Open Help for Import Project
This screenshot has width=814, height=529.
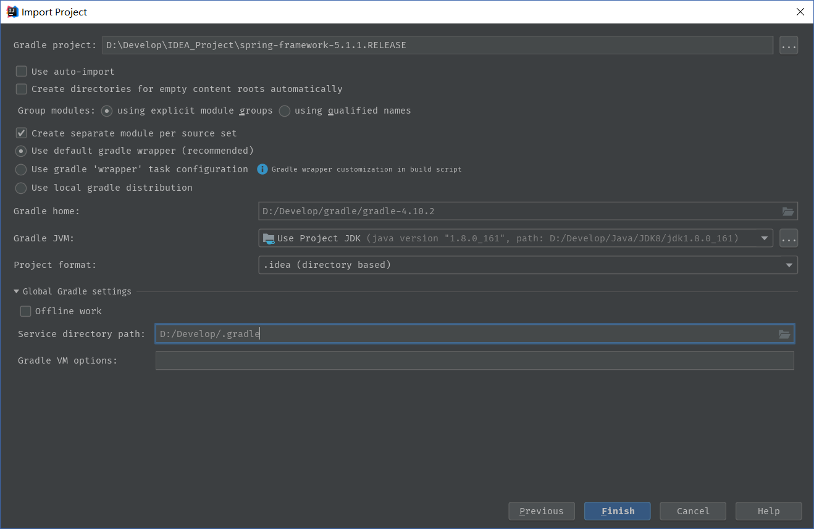click(x=769, y=511)
